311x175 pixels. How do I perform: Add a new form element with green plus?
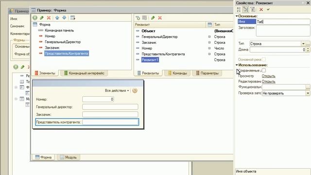pyautogui.click(x=35, y=18)
